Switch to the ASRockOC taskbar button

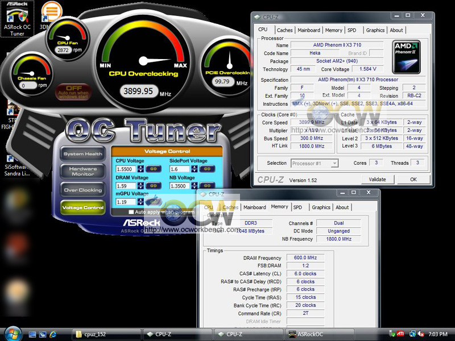[x=320, y=334]
